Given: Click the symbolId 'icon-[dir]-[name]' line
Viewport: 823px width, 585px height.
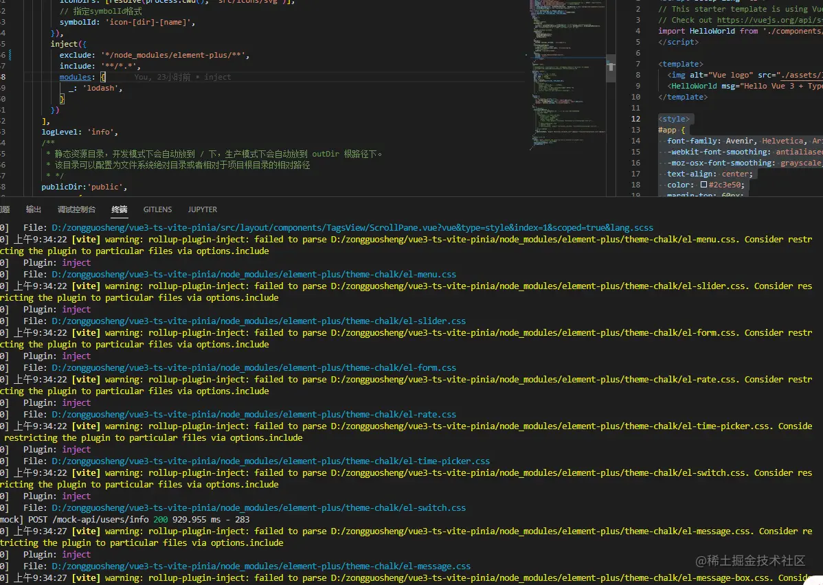Looking at the screenshot, I should coord(127,22).
